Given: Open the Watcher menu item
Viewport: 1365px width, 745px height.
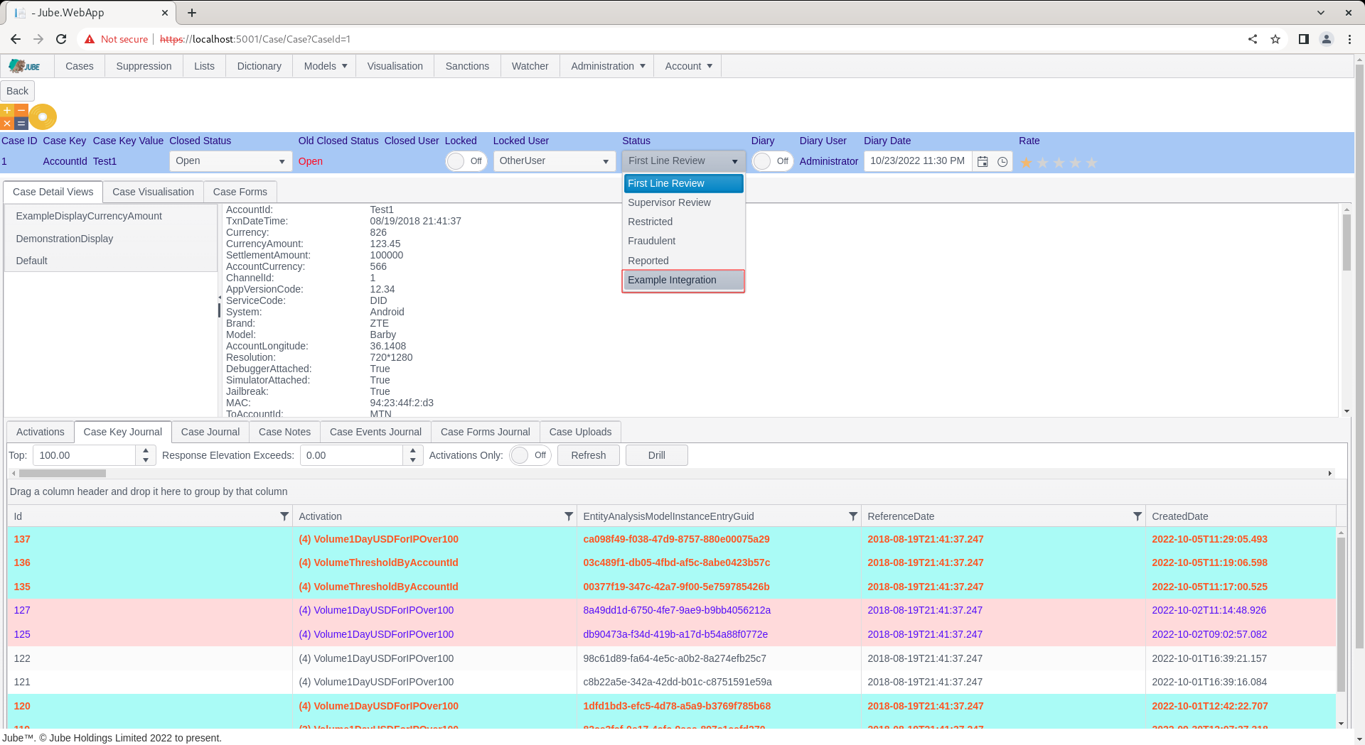Looking at the screenshot, I should [x=530, y=66].
